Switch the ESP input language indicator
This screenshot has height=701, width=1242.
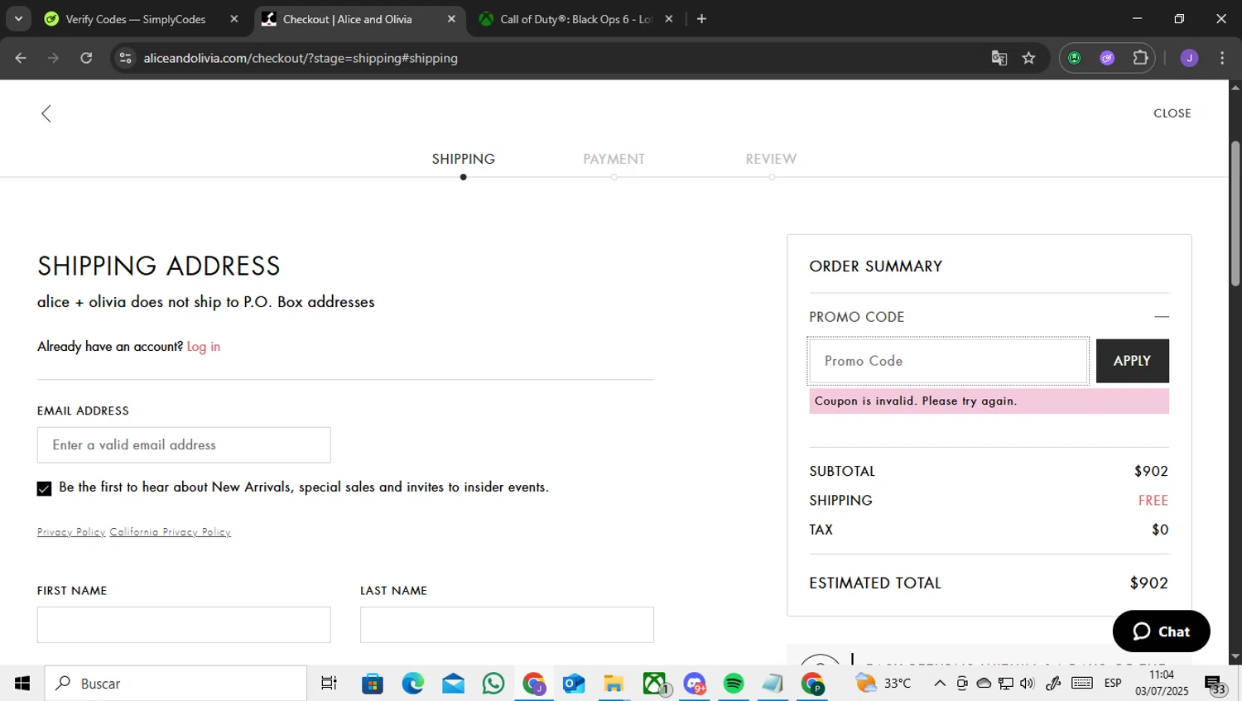point(1113,684)
